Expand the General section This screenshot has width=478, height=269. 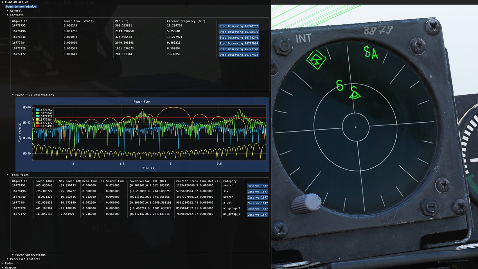click(x=16, y=10)
